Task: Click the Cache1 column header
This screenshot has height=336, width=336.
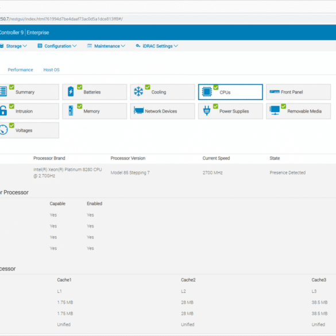Action: pos(64,280)
